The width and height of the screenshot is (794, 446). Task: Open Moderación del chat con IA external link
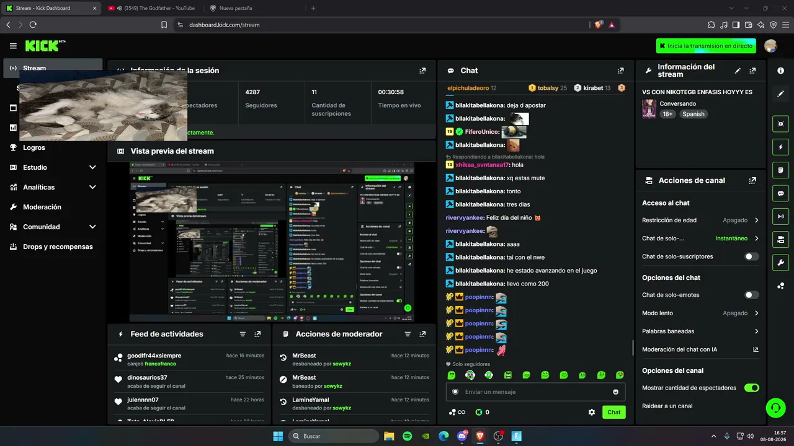756,349
